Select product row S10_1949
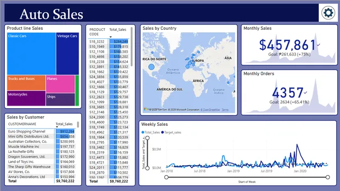This screenshot has width=340, height=191. [x=108, y=47]
